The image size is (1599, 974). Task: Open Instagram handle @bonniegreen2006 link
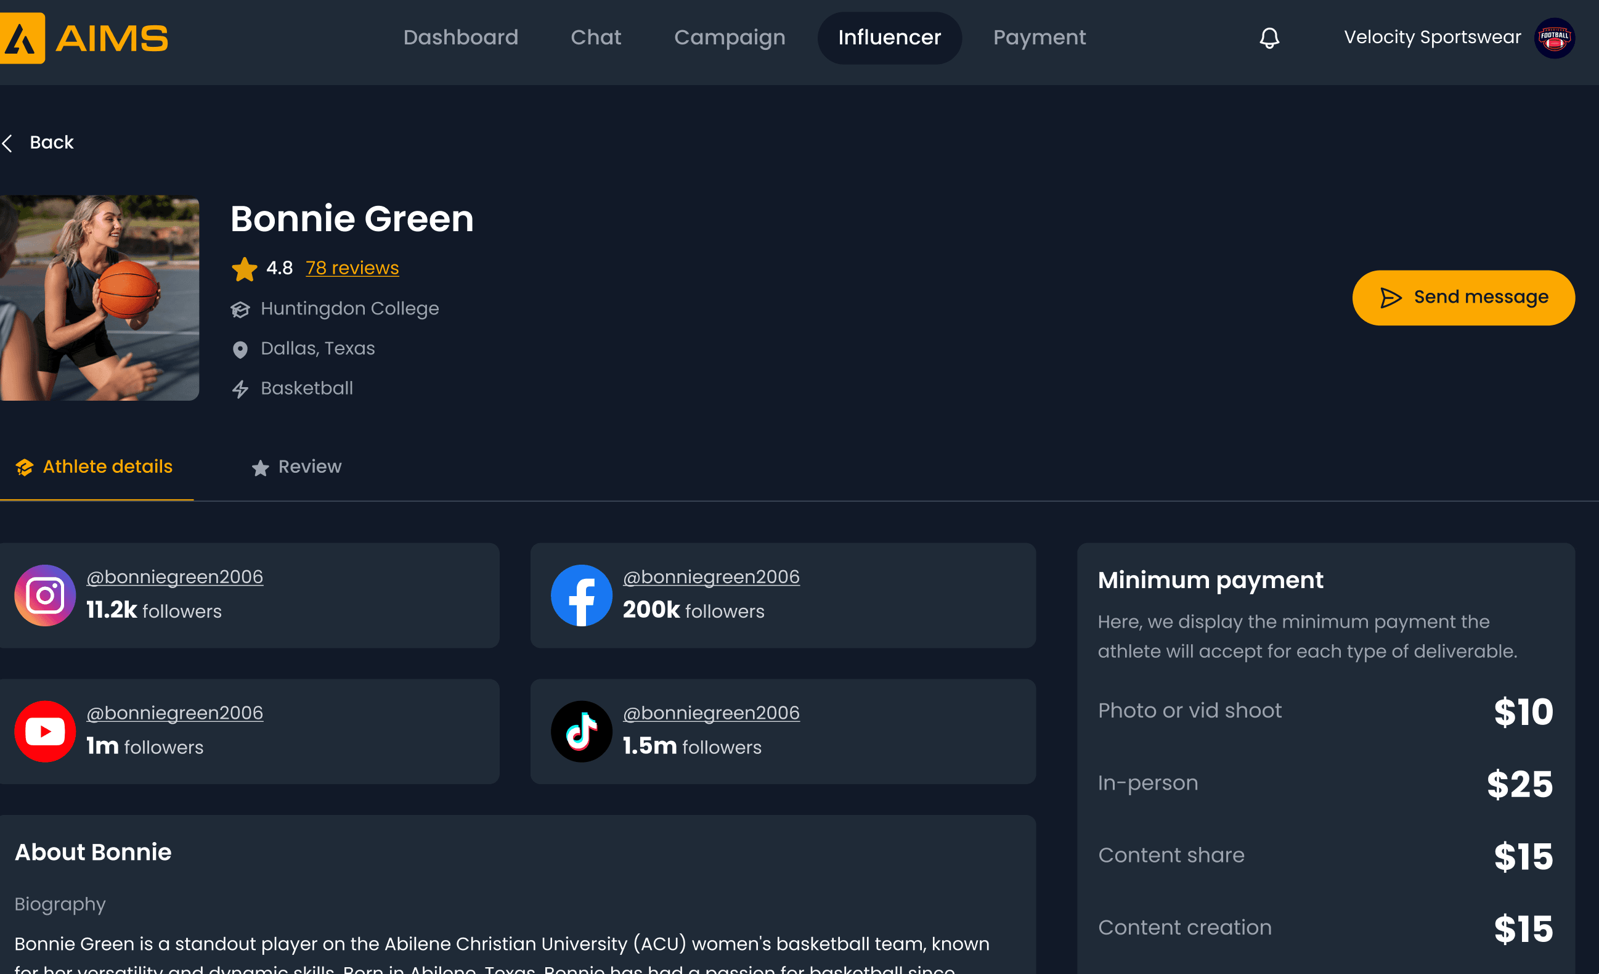pyautogui.click(x=174, y=576)
